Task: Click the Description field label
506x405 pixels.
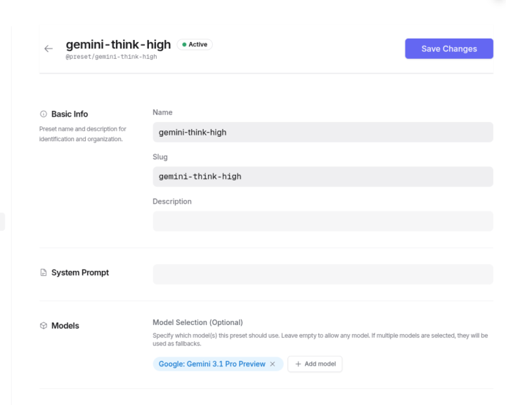Action: (172, 201)
